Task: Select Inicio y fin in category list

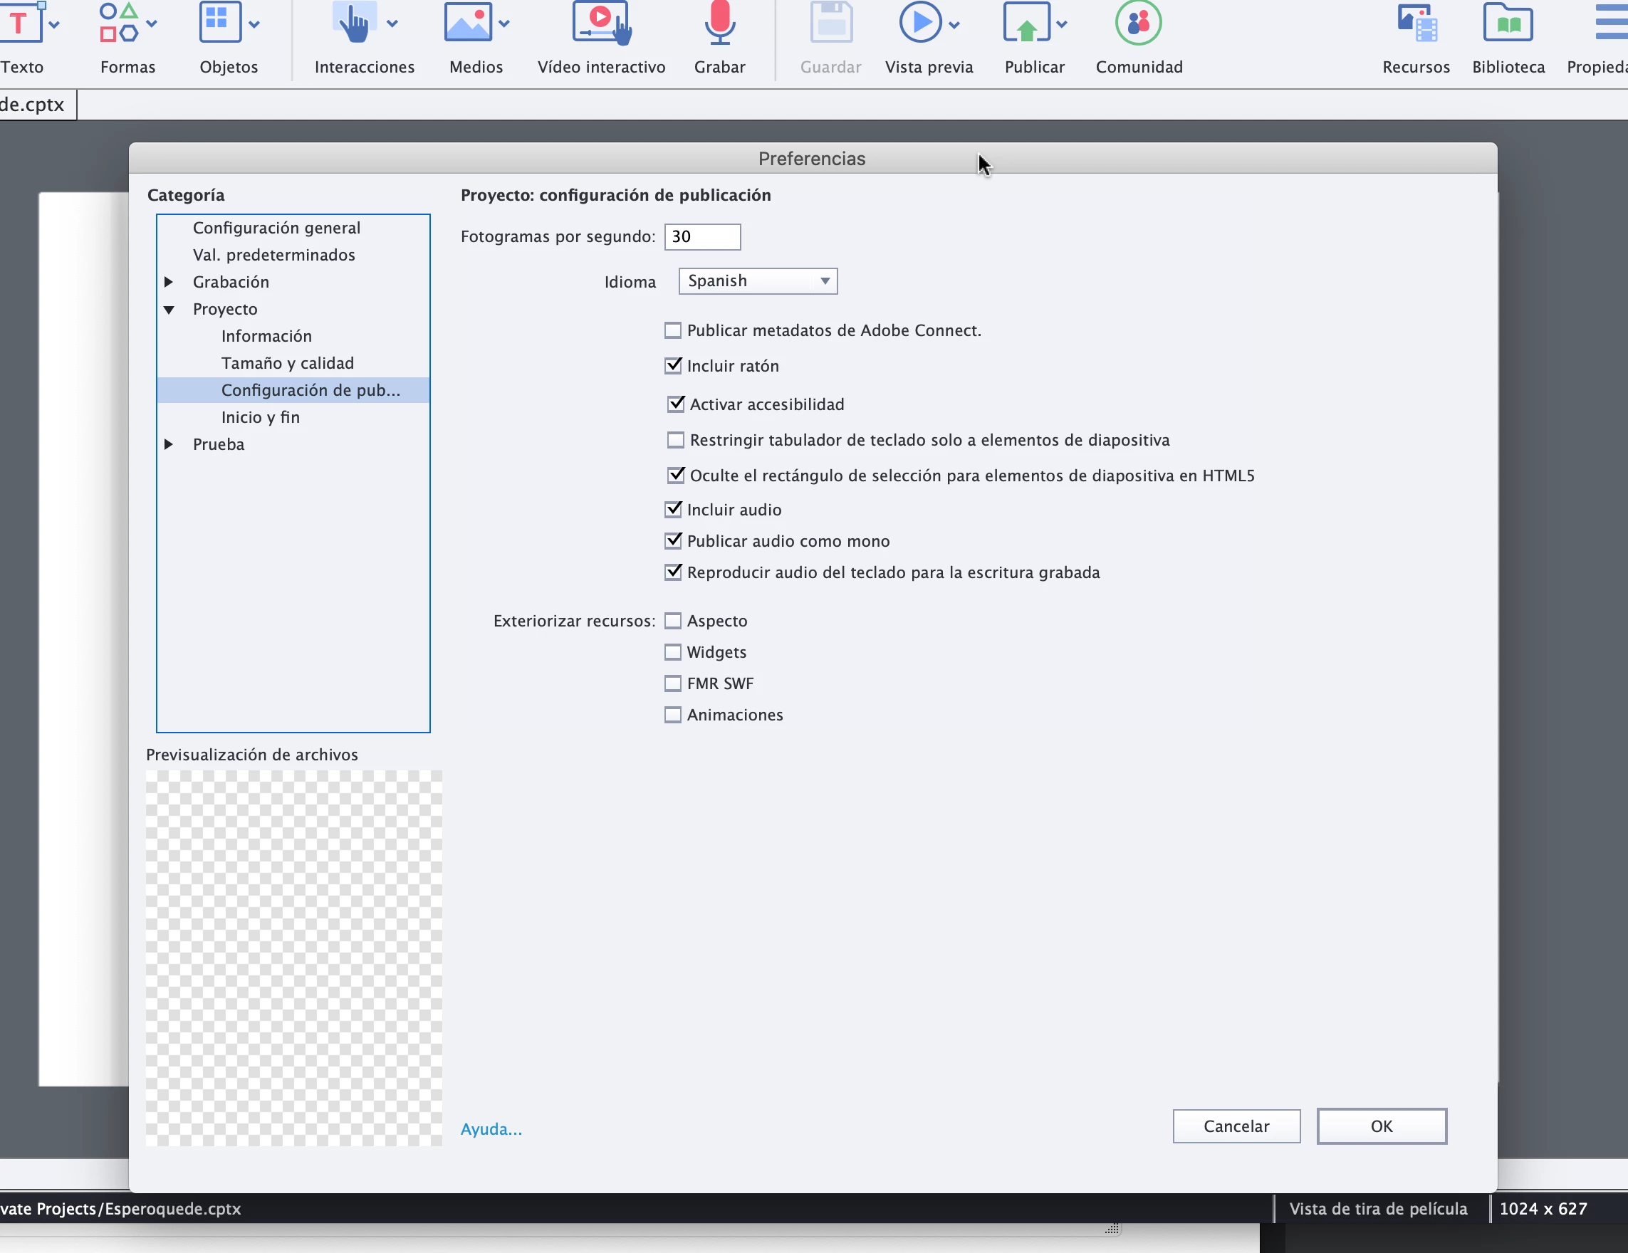Action: (260, 417)
